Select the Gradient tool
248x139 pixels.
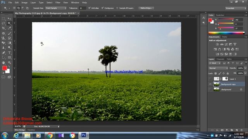(9, 43)
